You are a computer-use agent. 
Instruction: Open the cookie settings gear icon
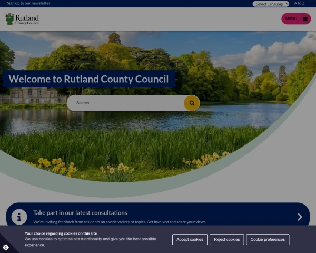click(6, 247)
